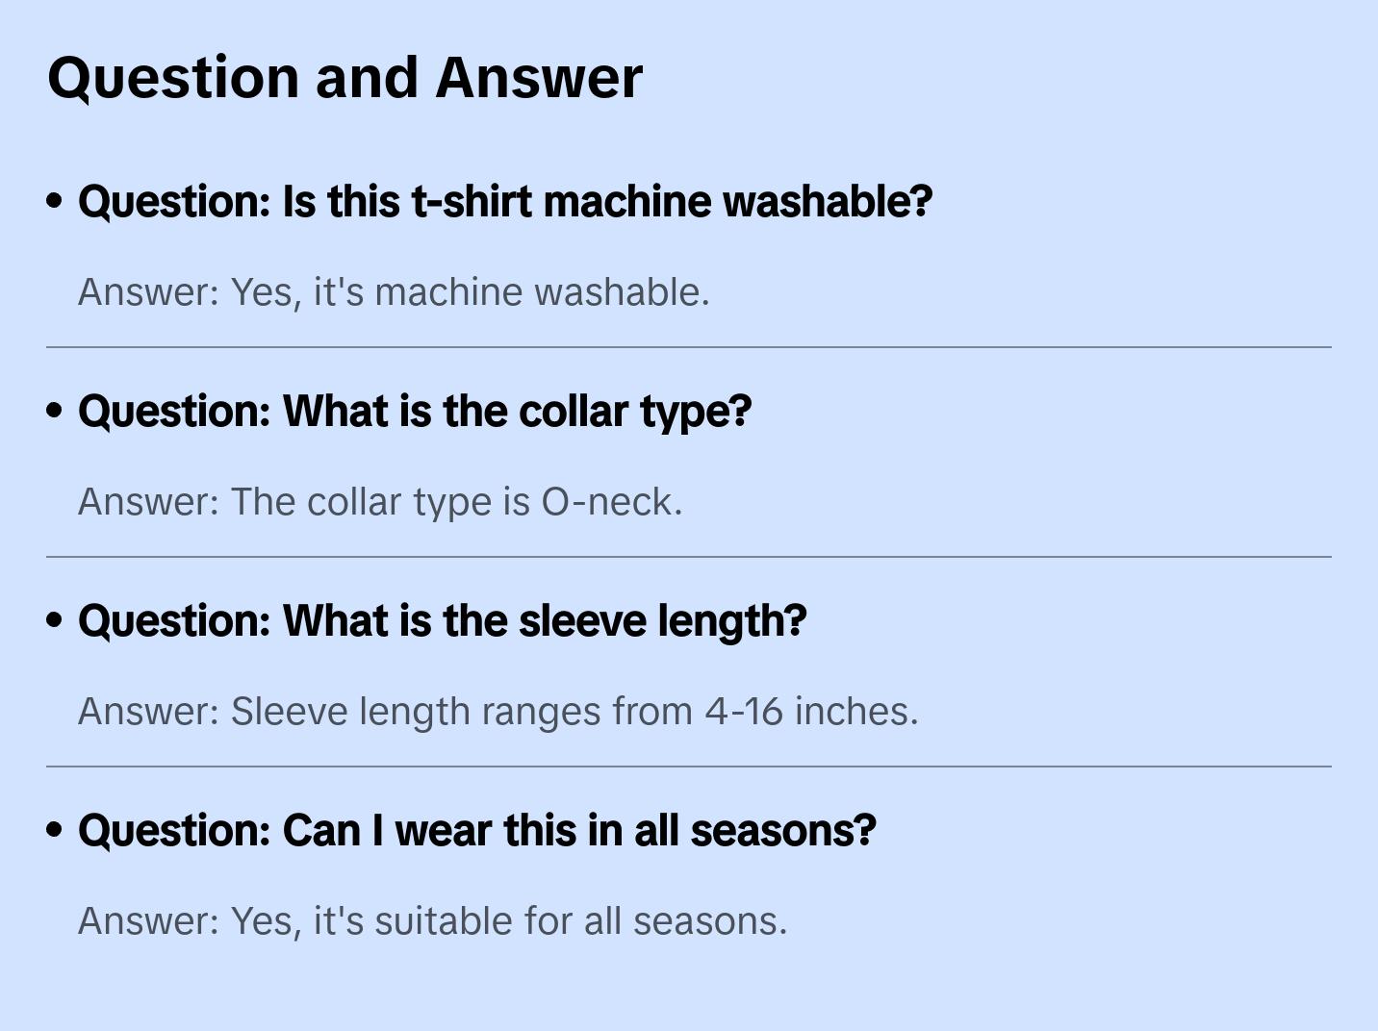1378x1031 pixels.
Task: Click the "Yes, it's machine washable" answer
Action: (394, 292)
